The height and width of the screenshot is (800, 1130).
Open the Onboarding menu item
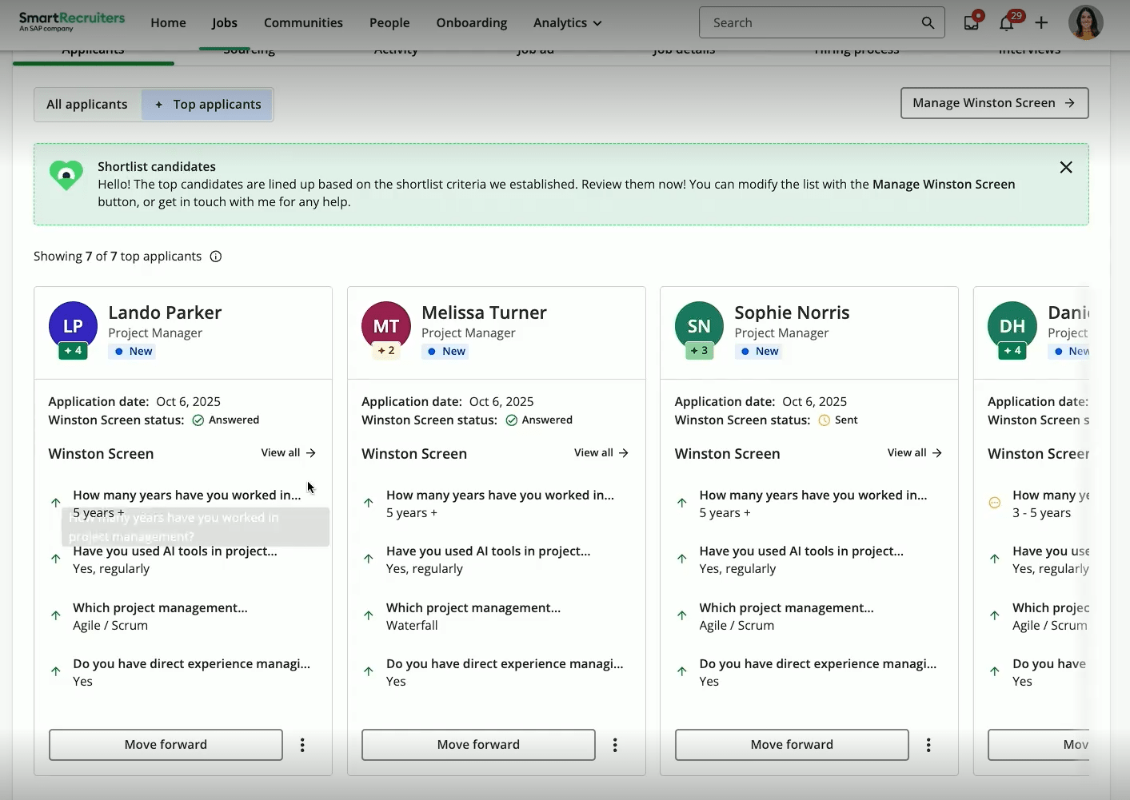471,22
